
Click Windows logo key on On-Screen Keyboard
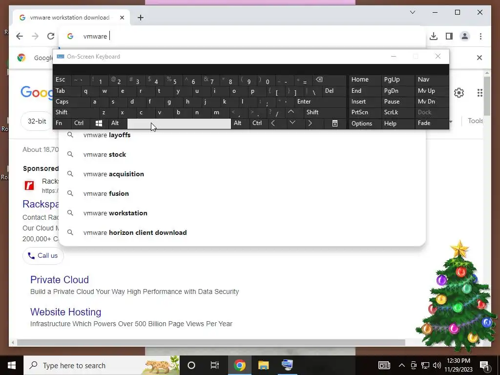(99, 123)
